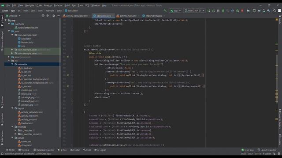Click the Apply Code Changes icon
The image size is (282, 158).
point(213,11)
